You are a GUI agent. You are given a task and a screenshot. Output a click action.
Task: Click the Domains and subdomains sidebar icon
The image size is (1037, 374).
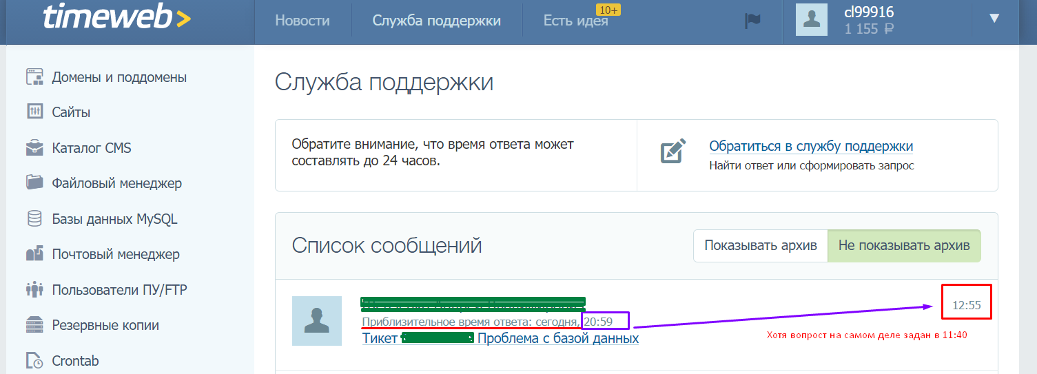pos(34,77)
